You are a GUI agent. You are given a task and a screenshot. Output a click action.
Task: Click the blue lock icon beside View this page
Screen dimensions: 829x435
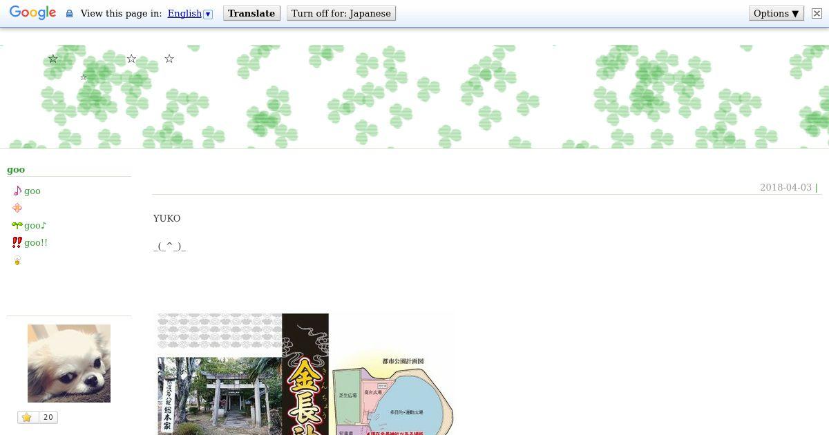[69, 13]
